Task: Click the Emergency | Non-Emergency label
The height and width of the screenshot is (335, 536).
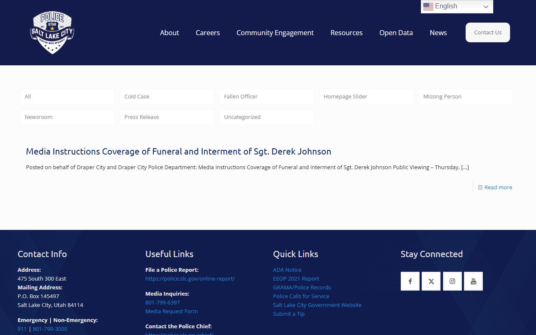Action: [58, 320]
